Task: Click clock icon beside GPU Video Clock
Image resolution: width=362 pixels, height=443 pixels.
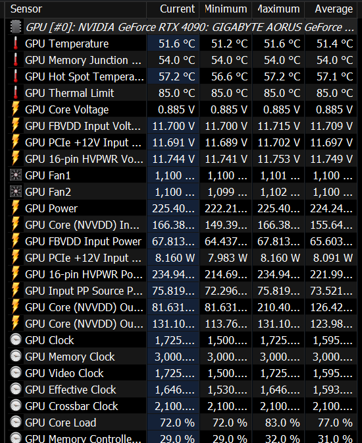Action: pos(16,373)
